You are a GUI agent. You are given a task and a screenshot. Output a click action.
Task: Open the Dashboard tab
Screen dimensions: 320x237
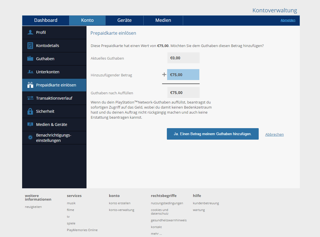pyautogui.click(x=46, y=20)
